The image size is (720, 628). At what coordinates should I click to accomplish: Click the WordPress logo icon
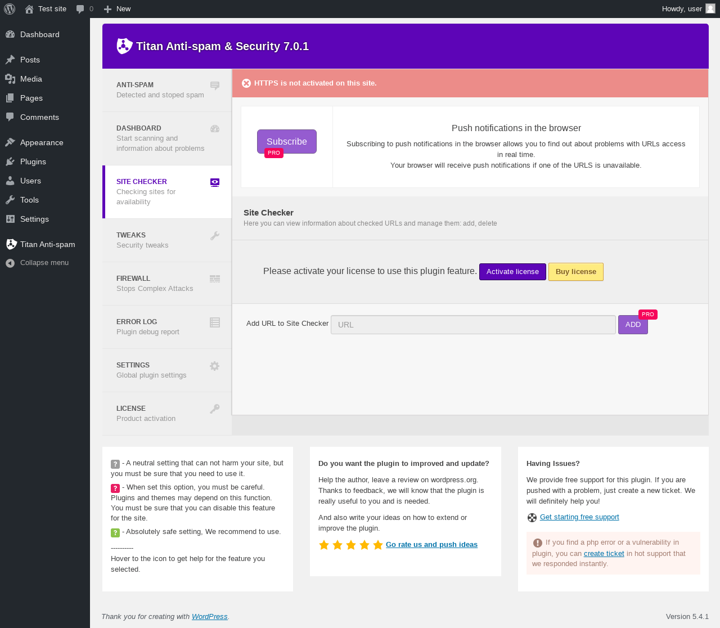pos(10,9)
